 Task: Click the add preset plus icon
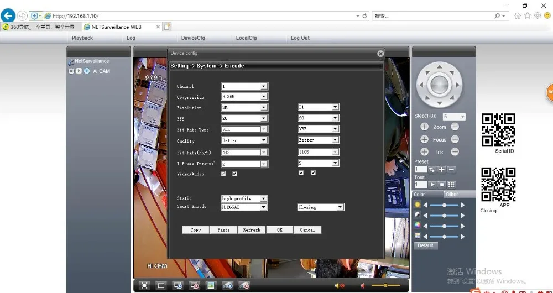[442, 169]
